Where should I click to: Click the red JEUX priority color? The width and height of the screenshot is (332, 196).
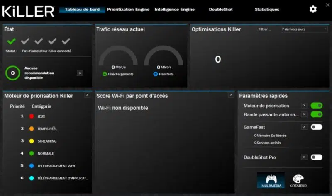[x=32, y=116]
